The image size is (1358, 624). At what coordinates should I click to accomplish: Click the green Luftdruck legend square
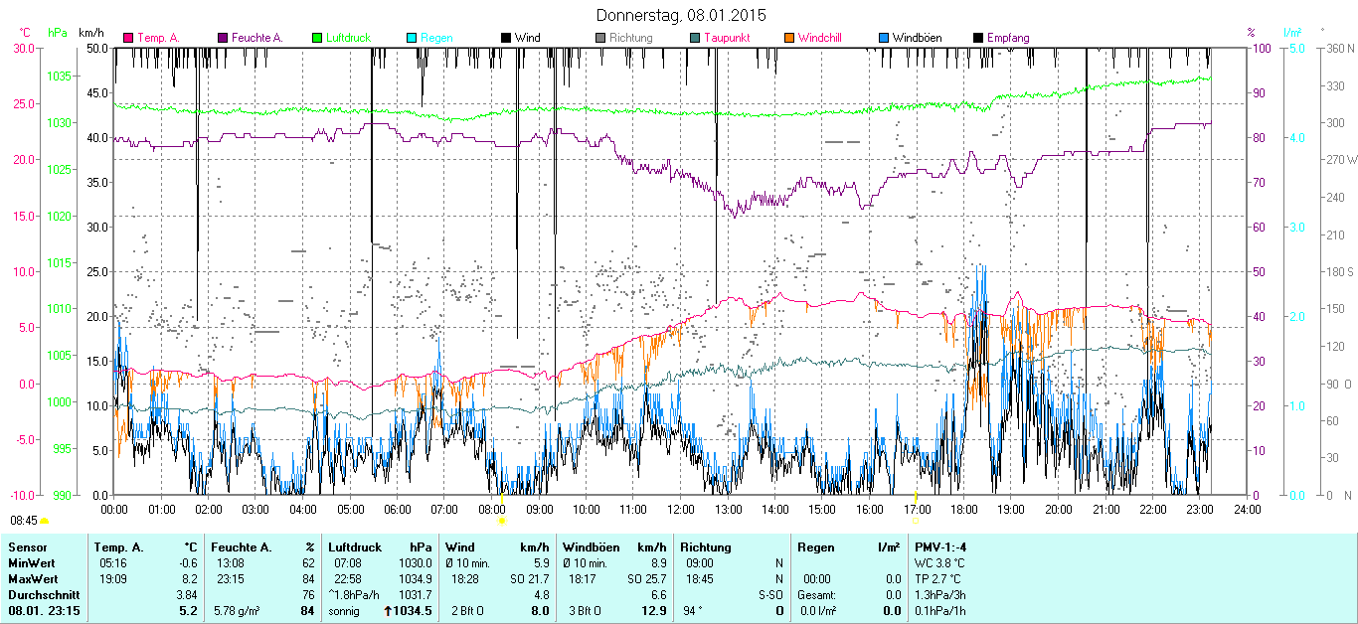[318, 38]
